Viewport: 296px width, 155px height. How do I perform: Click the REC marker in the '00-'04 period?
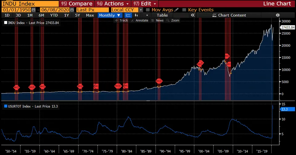pyautogui.click(x=200, y=64)
